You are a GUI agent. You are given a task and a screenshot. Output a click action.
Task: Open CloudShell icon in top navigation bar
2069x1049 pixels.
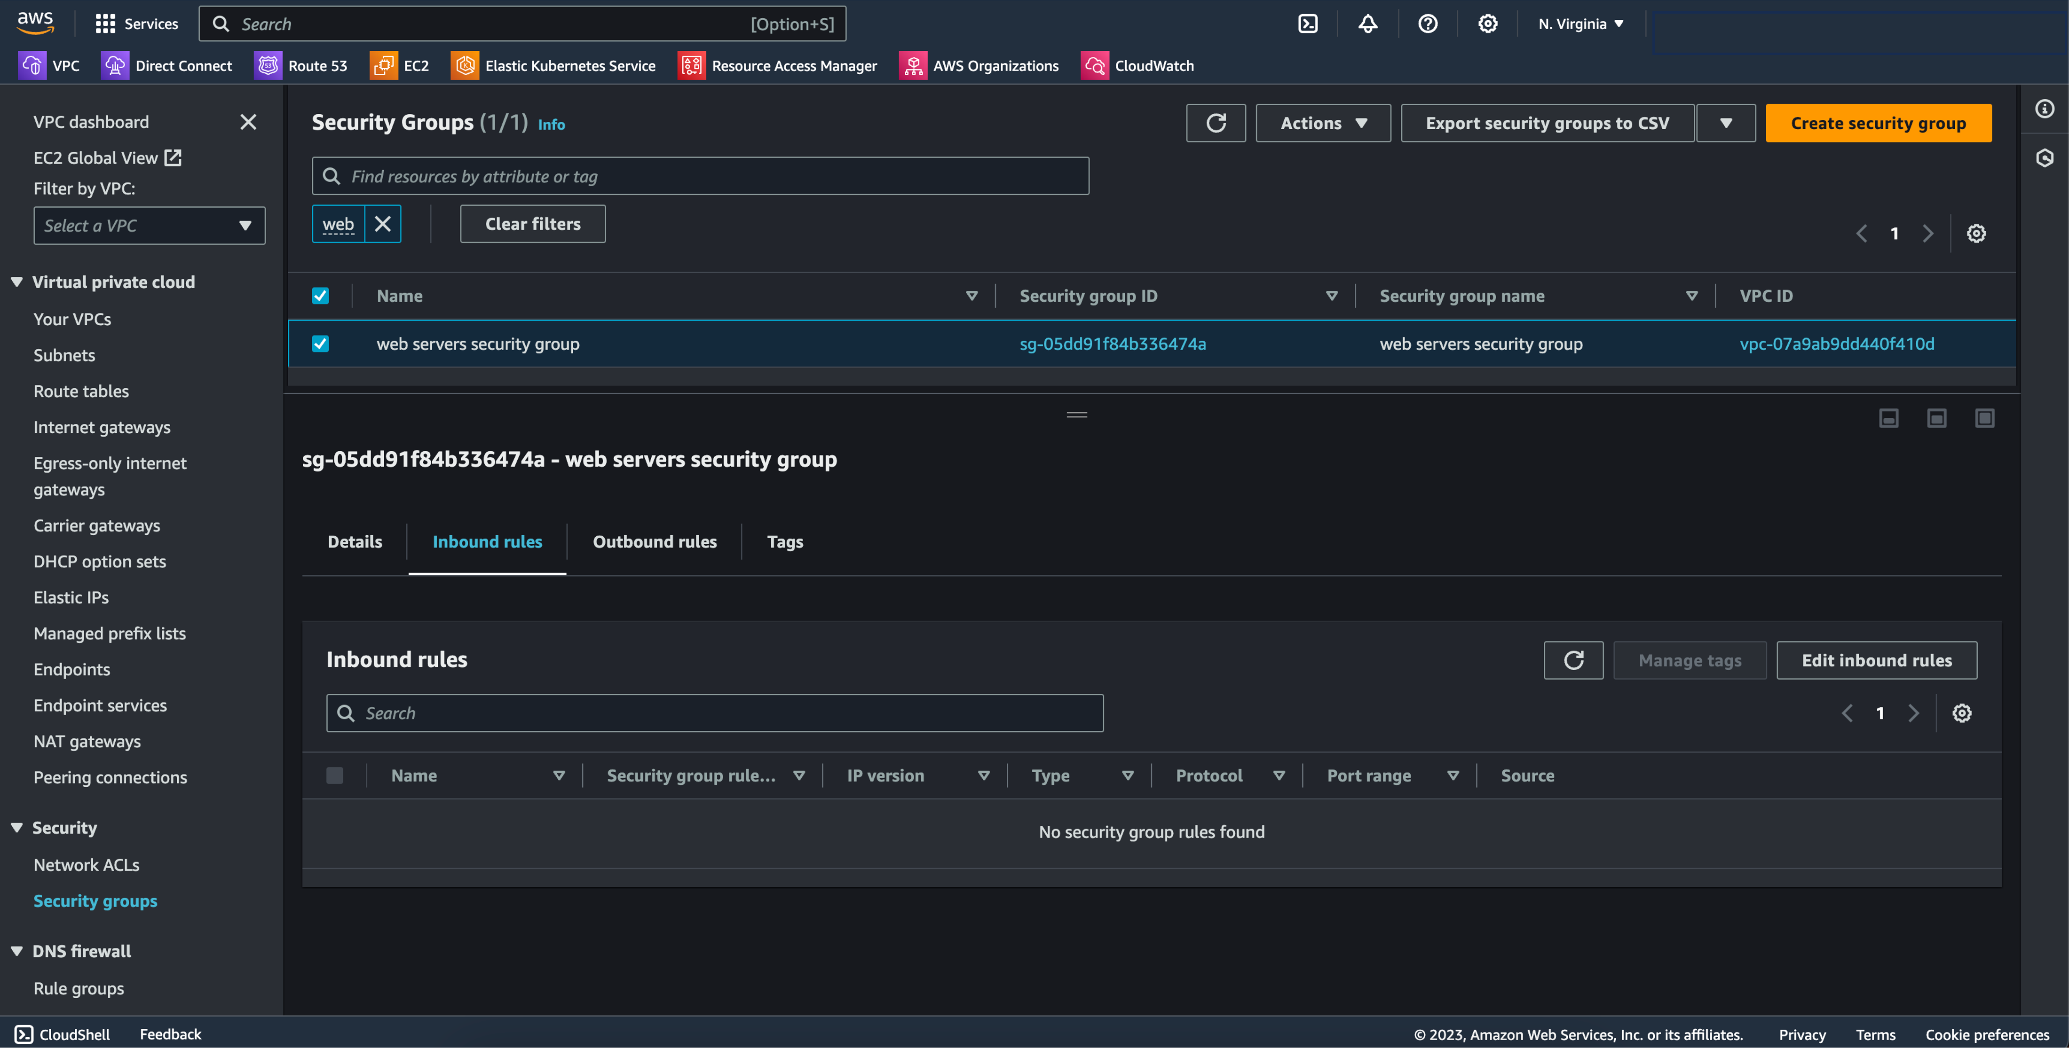[x=1308, y=24]
